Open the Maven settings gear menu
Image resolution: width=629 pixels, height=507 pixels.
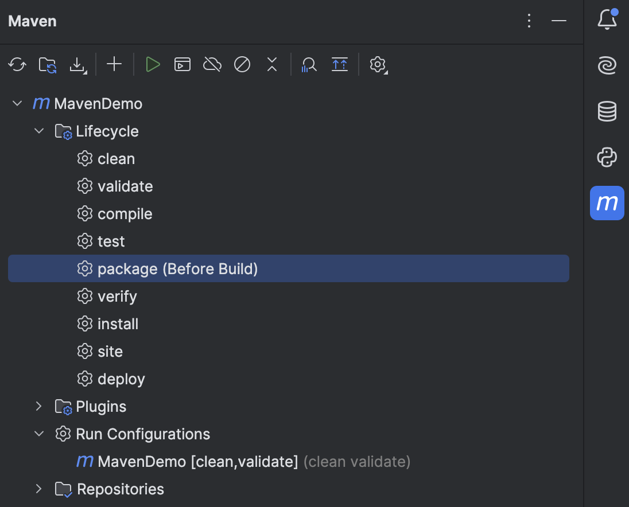coord(378,64)
